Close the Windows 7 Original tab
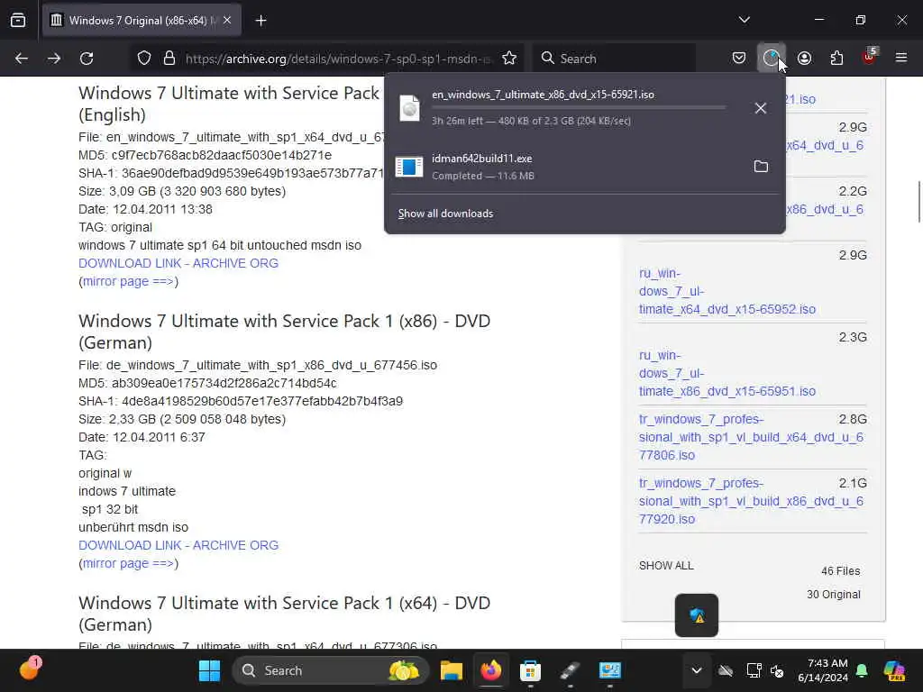This screenshot has height=692, width=923. pos(227,21)
